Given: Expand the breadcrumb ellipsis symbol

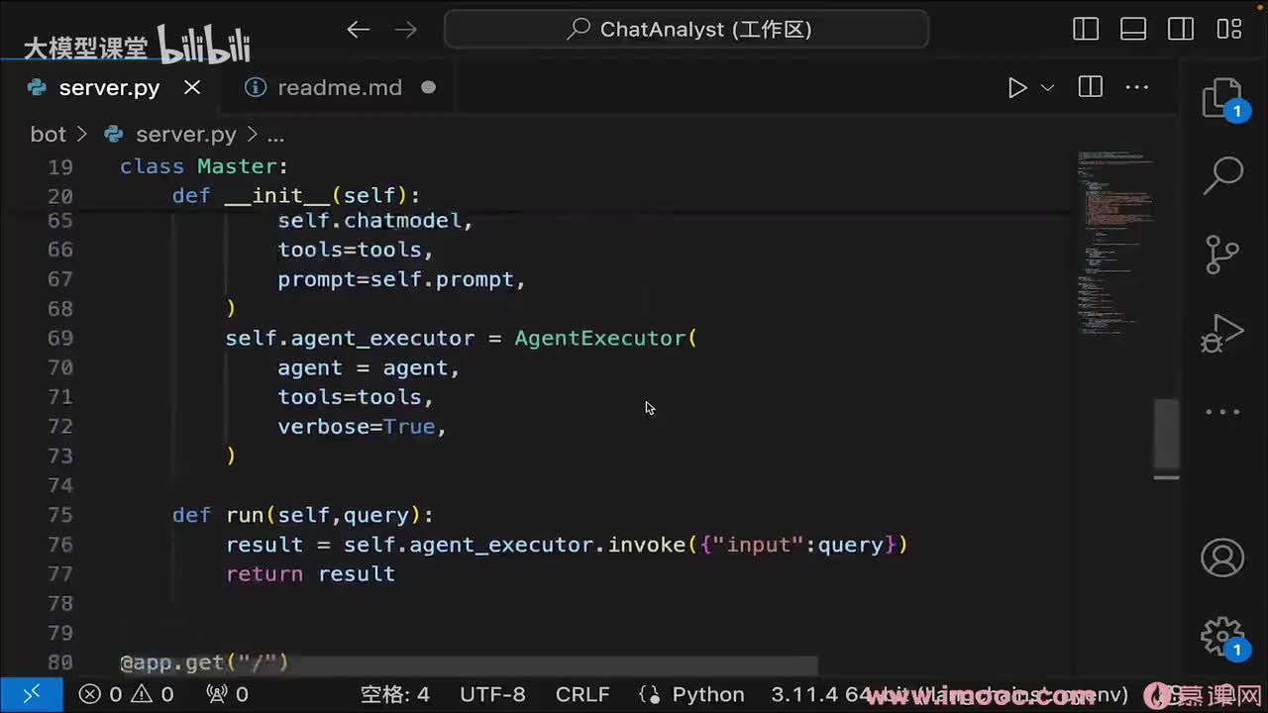Looking at the screenshot, I should pyautogui.click(x=275, y=134).
